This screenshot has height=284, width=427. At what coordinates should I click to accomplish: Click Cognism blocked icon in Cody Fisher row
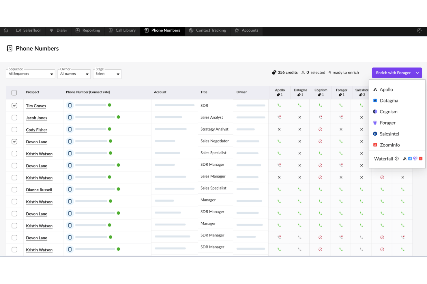(320, 129)
